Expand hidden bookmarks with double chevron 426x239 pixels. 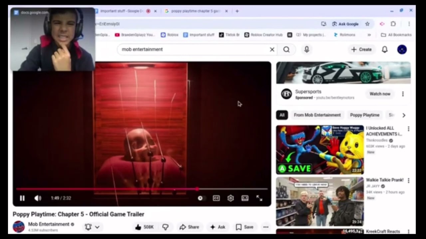(369, 35)
